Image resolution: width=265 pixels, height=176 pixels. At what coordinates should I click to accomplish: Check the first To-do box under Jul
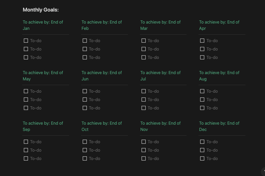(143, 91)
